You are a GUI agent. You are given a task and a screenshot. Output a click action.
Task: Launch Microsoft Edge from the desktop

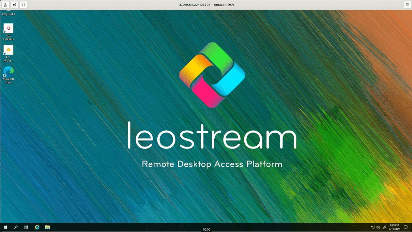tap(8, 75)
